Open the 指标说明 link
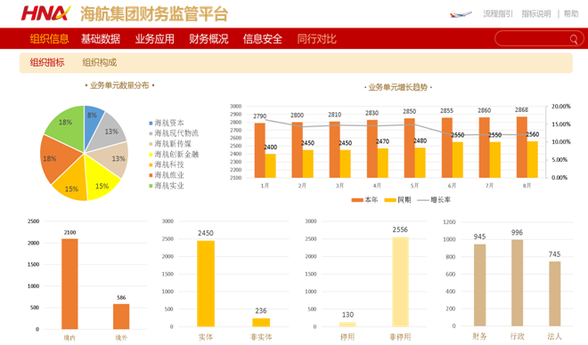This screenshot has height=345, width=588. (x=536, y=14)
